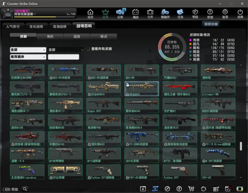The width and height of the screenshot is (248, 193).
Task: Click the running figure icon at bottom
Action: [179, 189]
